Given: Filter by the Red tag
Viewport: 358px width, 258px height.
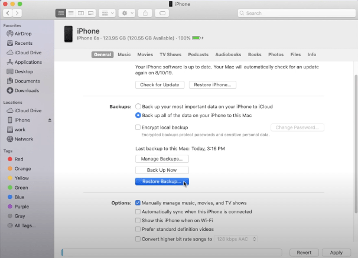Looking at the screenshot, I should [15, 159].
